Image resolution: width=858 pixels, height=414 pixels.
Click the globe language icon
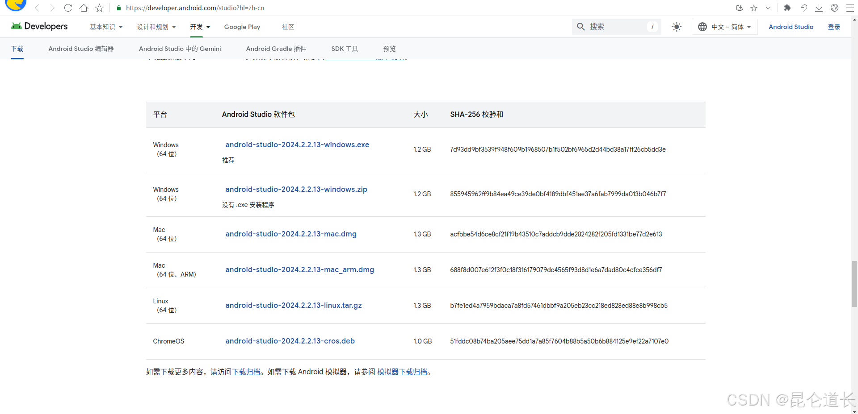point(702,27)
